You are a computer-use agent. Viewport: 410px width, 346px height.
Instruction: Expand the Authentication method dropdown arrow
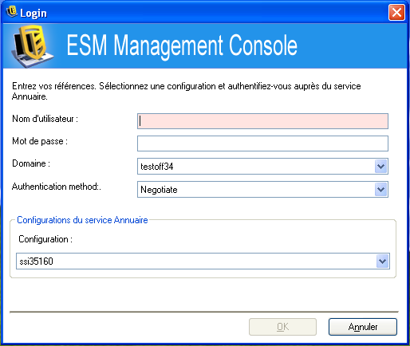(381, 190)
